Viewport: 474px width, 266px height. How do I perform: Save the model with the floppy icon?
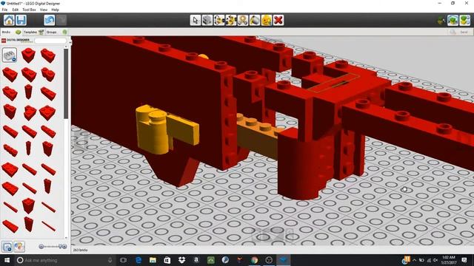click(x=21, y=20)
